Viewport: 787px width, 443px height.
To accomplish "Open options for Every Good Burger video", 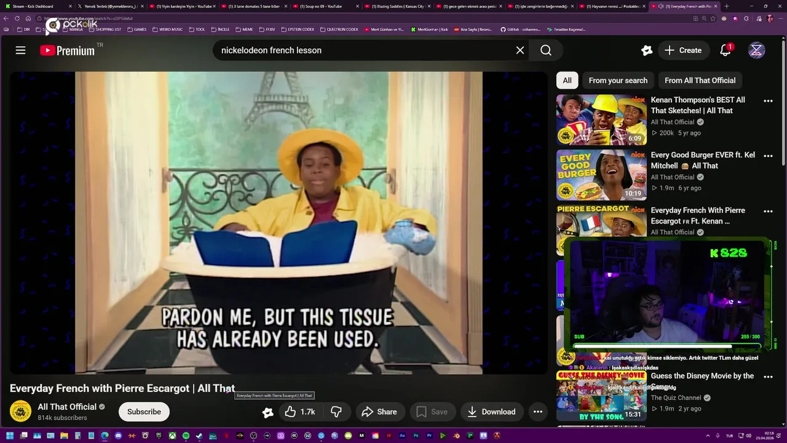I will coord(768,156).
